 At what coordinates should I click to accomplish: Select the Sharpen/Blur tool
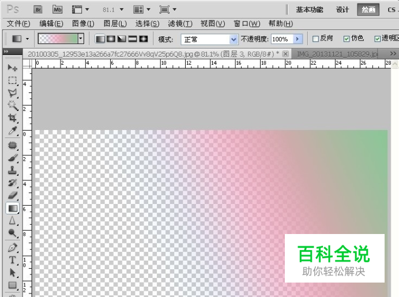tap(13, 221)
